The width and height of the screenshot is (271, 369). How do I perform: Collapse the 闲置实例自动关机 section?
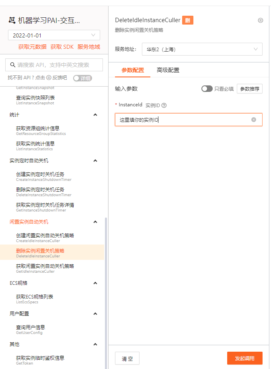click(95, 222)
